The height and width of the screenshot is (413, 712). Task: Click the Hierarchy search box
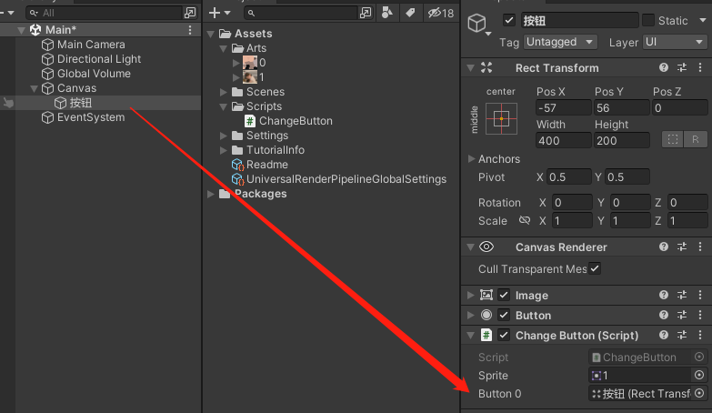click(105, 13)
